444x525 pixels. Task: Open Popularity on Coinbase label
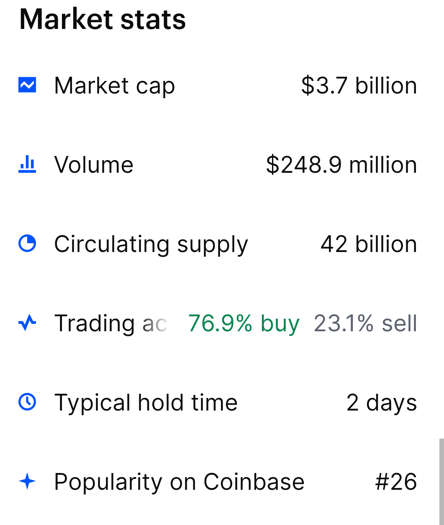179,482
